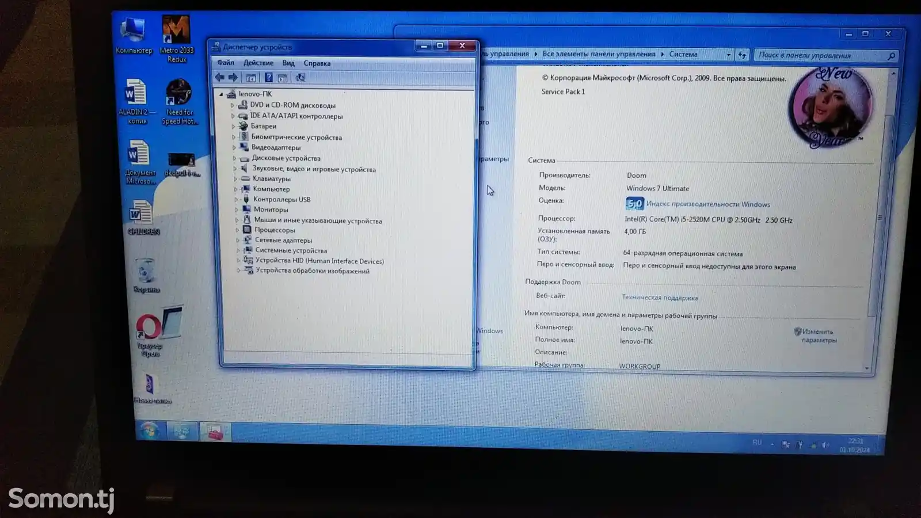
Task: Open the Metro 2033 Redux shortcut
Action: click(176, 38)
